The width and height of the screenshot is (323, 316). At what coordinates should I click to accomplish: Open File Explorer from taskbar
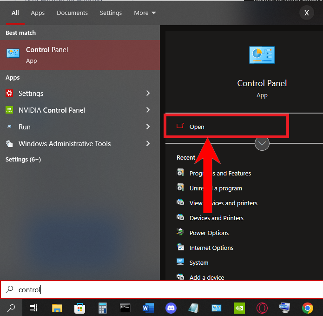(57, 308)
